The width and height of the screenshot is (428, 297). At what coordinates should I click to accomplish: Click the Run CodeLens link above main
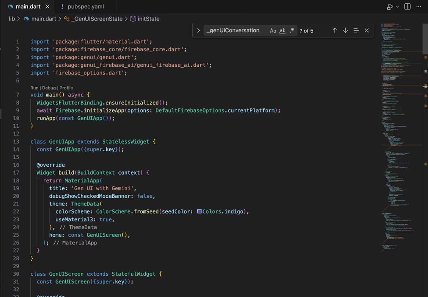pyautogui.click(x=35, y=88)
